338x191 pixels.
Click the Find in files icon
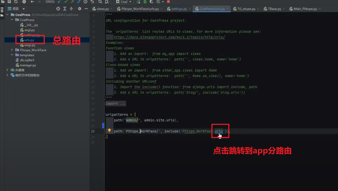point(107,2)
